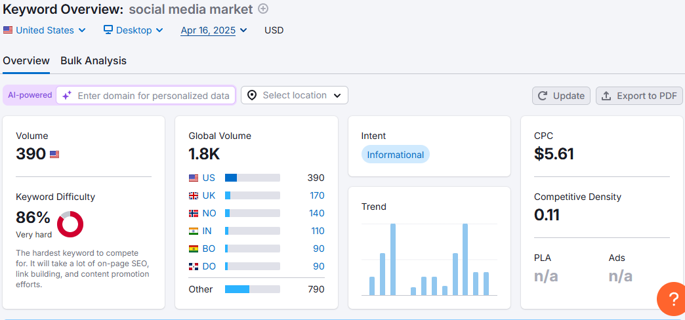Open the Apr 16, 2025 date picker
The height and width of the screenshot is (320, 685).
214,30
